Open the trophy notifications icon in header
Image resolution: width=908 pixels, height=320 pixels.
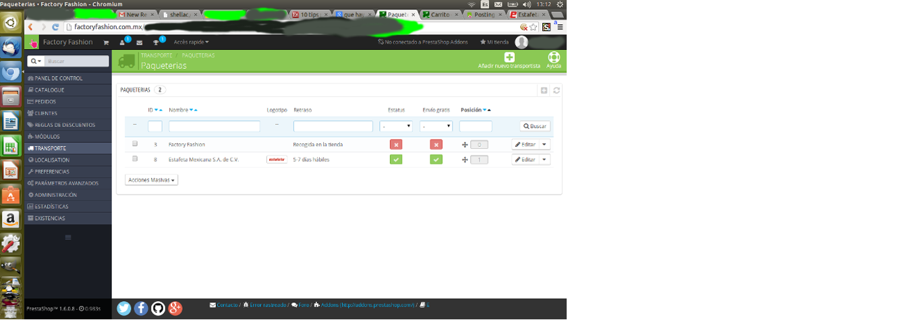pos(157,42)
